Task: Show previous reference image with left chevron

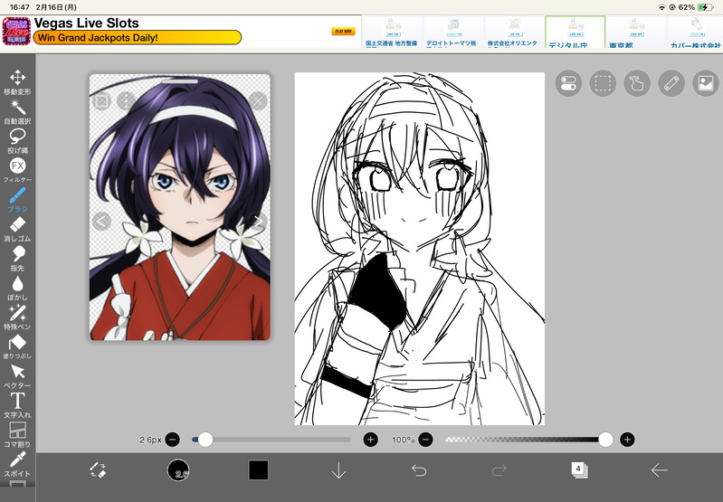Action: 101,222
